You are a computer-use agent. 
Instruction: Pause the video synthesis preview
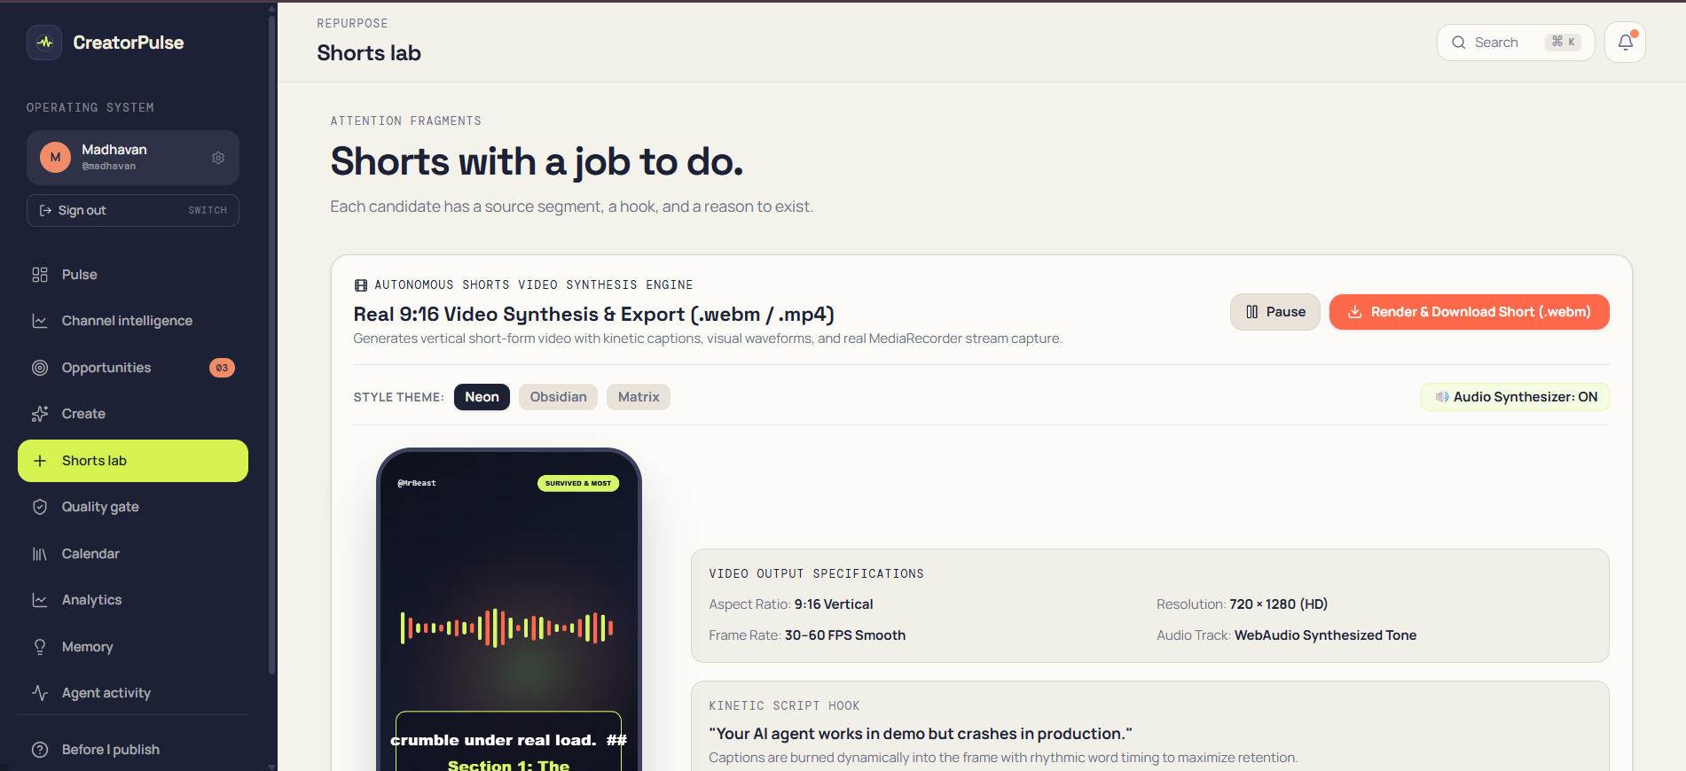pyautogui.click(x=1275, y=312)
